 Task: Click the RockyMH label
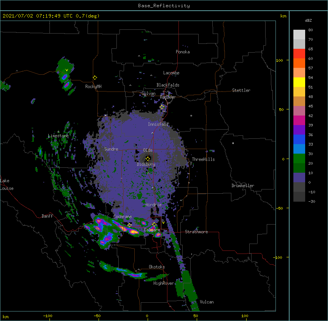coord(93,87)
